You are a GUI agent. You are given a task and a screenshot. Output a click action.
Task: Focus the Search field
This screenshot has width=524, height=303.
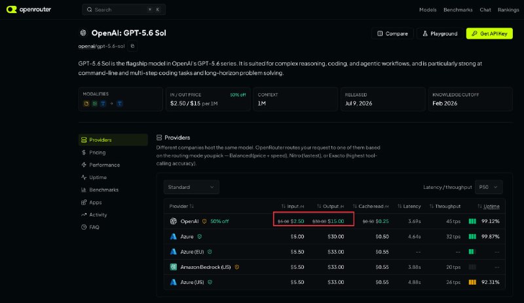click(124, 10)
